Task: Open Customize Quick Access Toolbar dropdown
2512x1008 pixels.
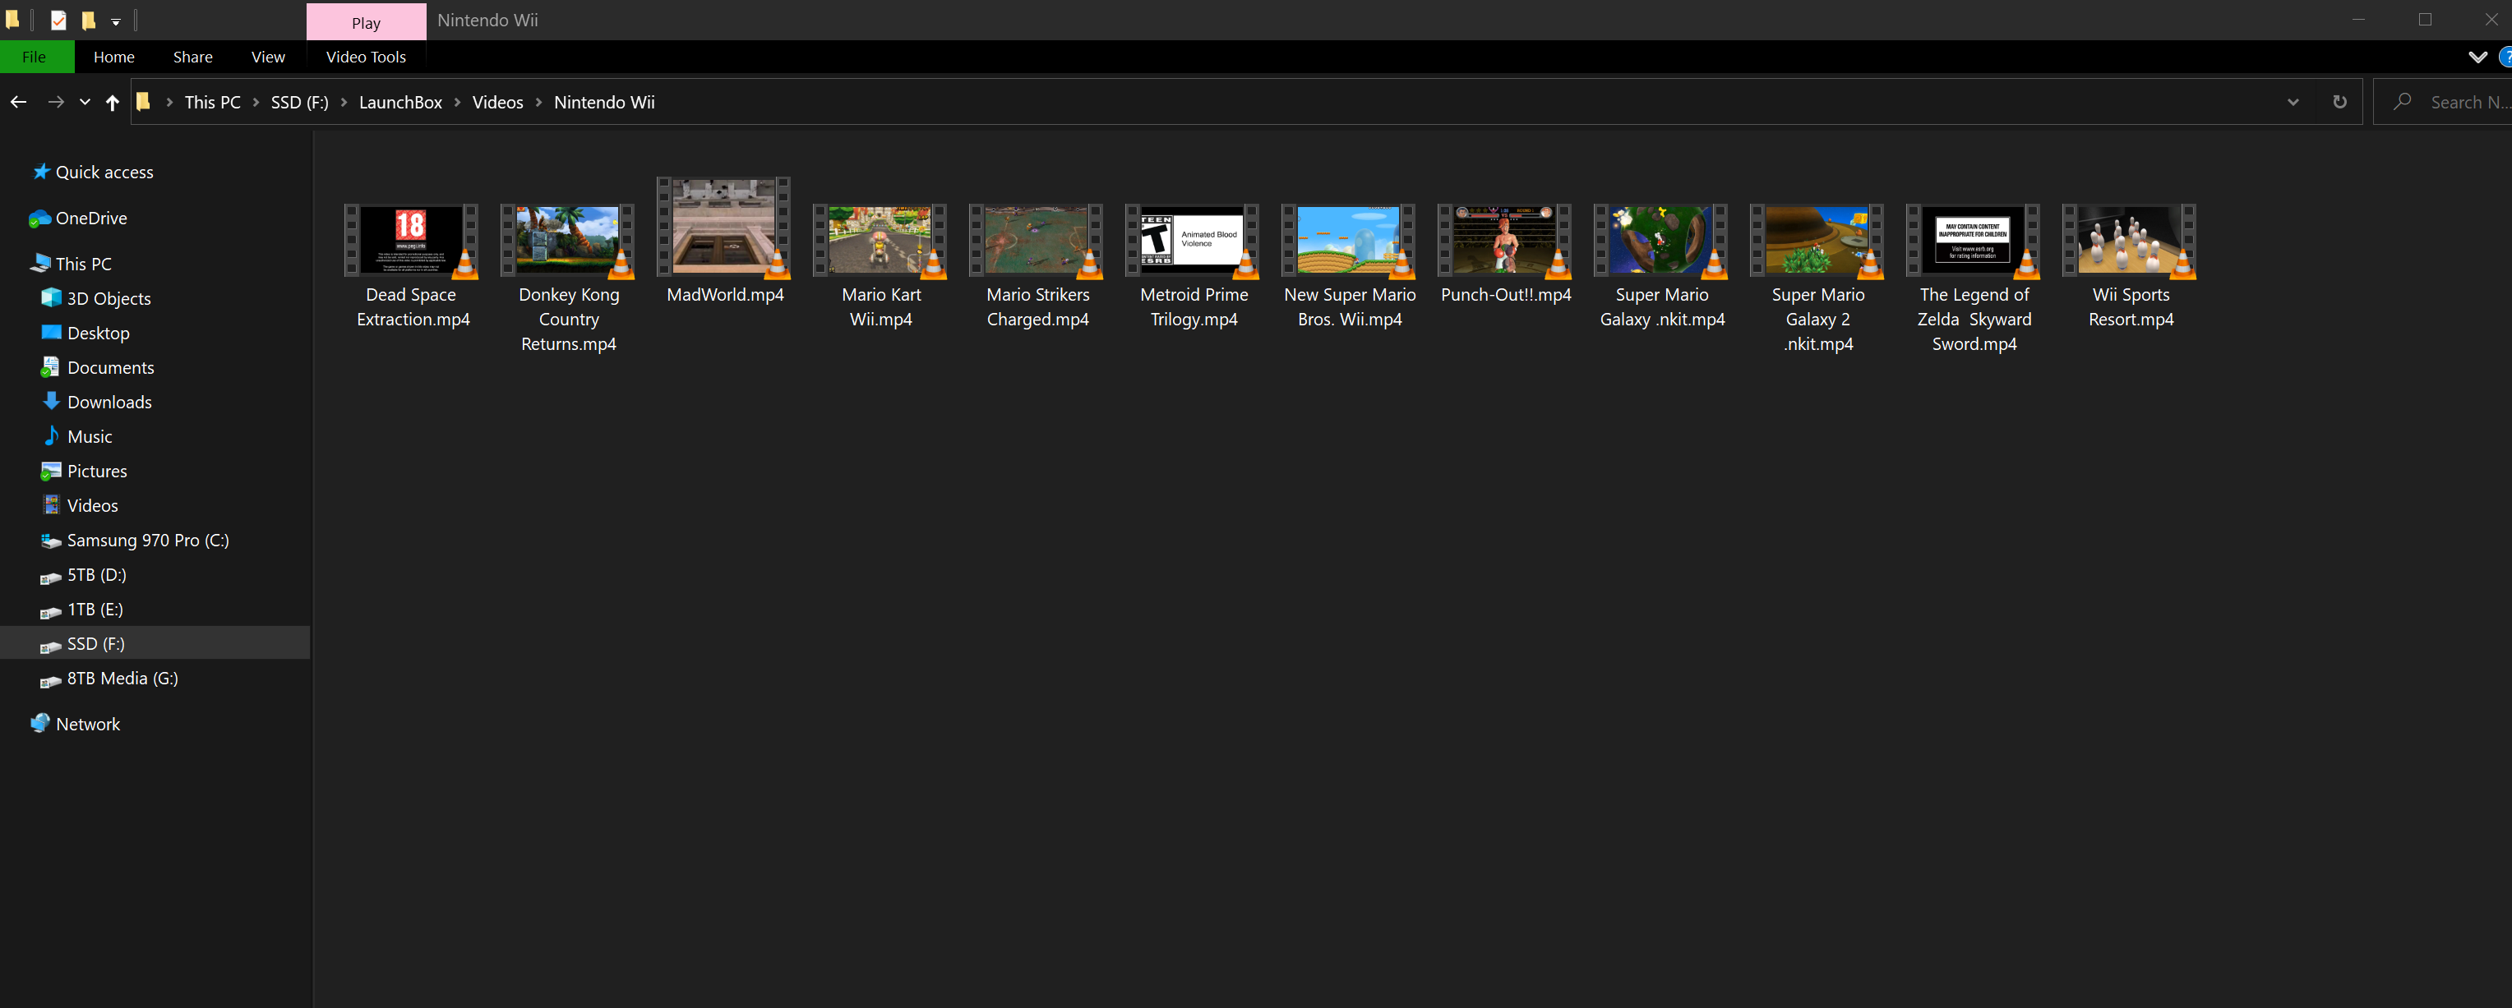Action: (115, 21)
